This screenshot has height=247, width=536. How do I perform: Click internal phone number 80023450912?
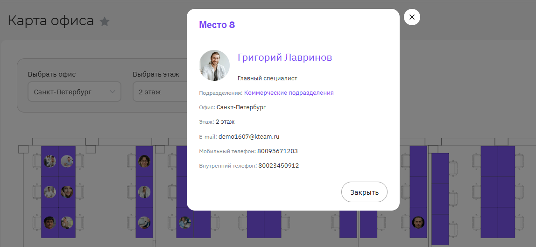pos(279,166)
